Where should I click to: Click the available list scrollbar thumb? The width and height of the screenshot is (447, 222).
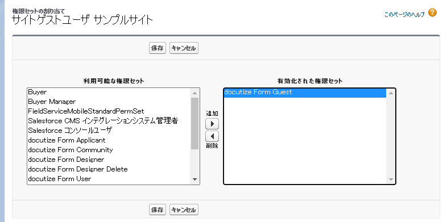195,123
